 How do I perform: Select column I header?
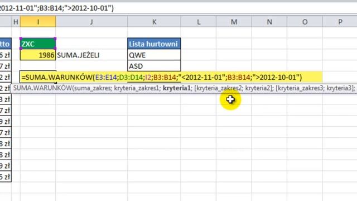[38, 22]
